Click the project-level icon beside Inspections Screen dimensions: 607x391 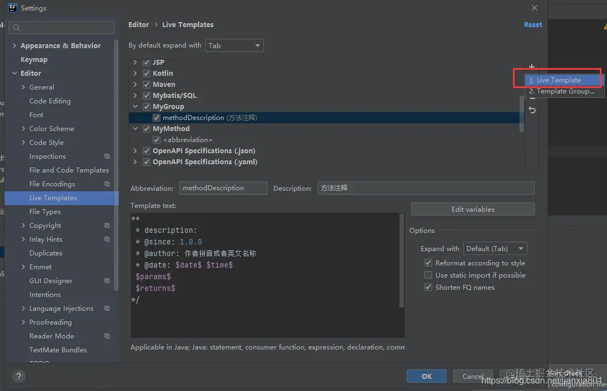pyautogui.click(x=107, y=157)
